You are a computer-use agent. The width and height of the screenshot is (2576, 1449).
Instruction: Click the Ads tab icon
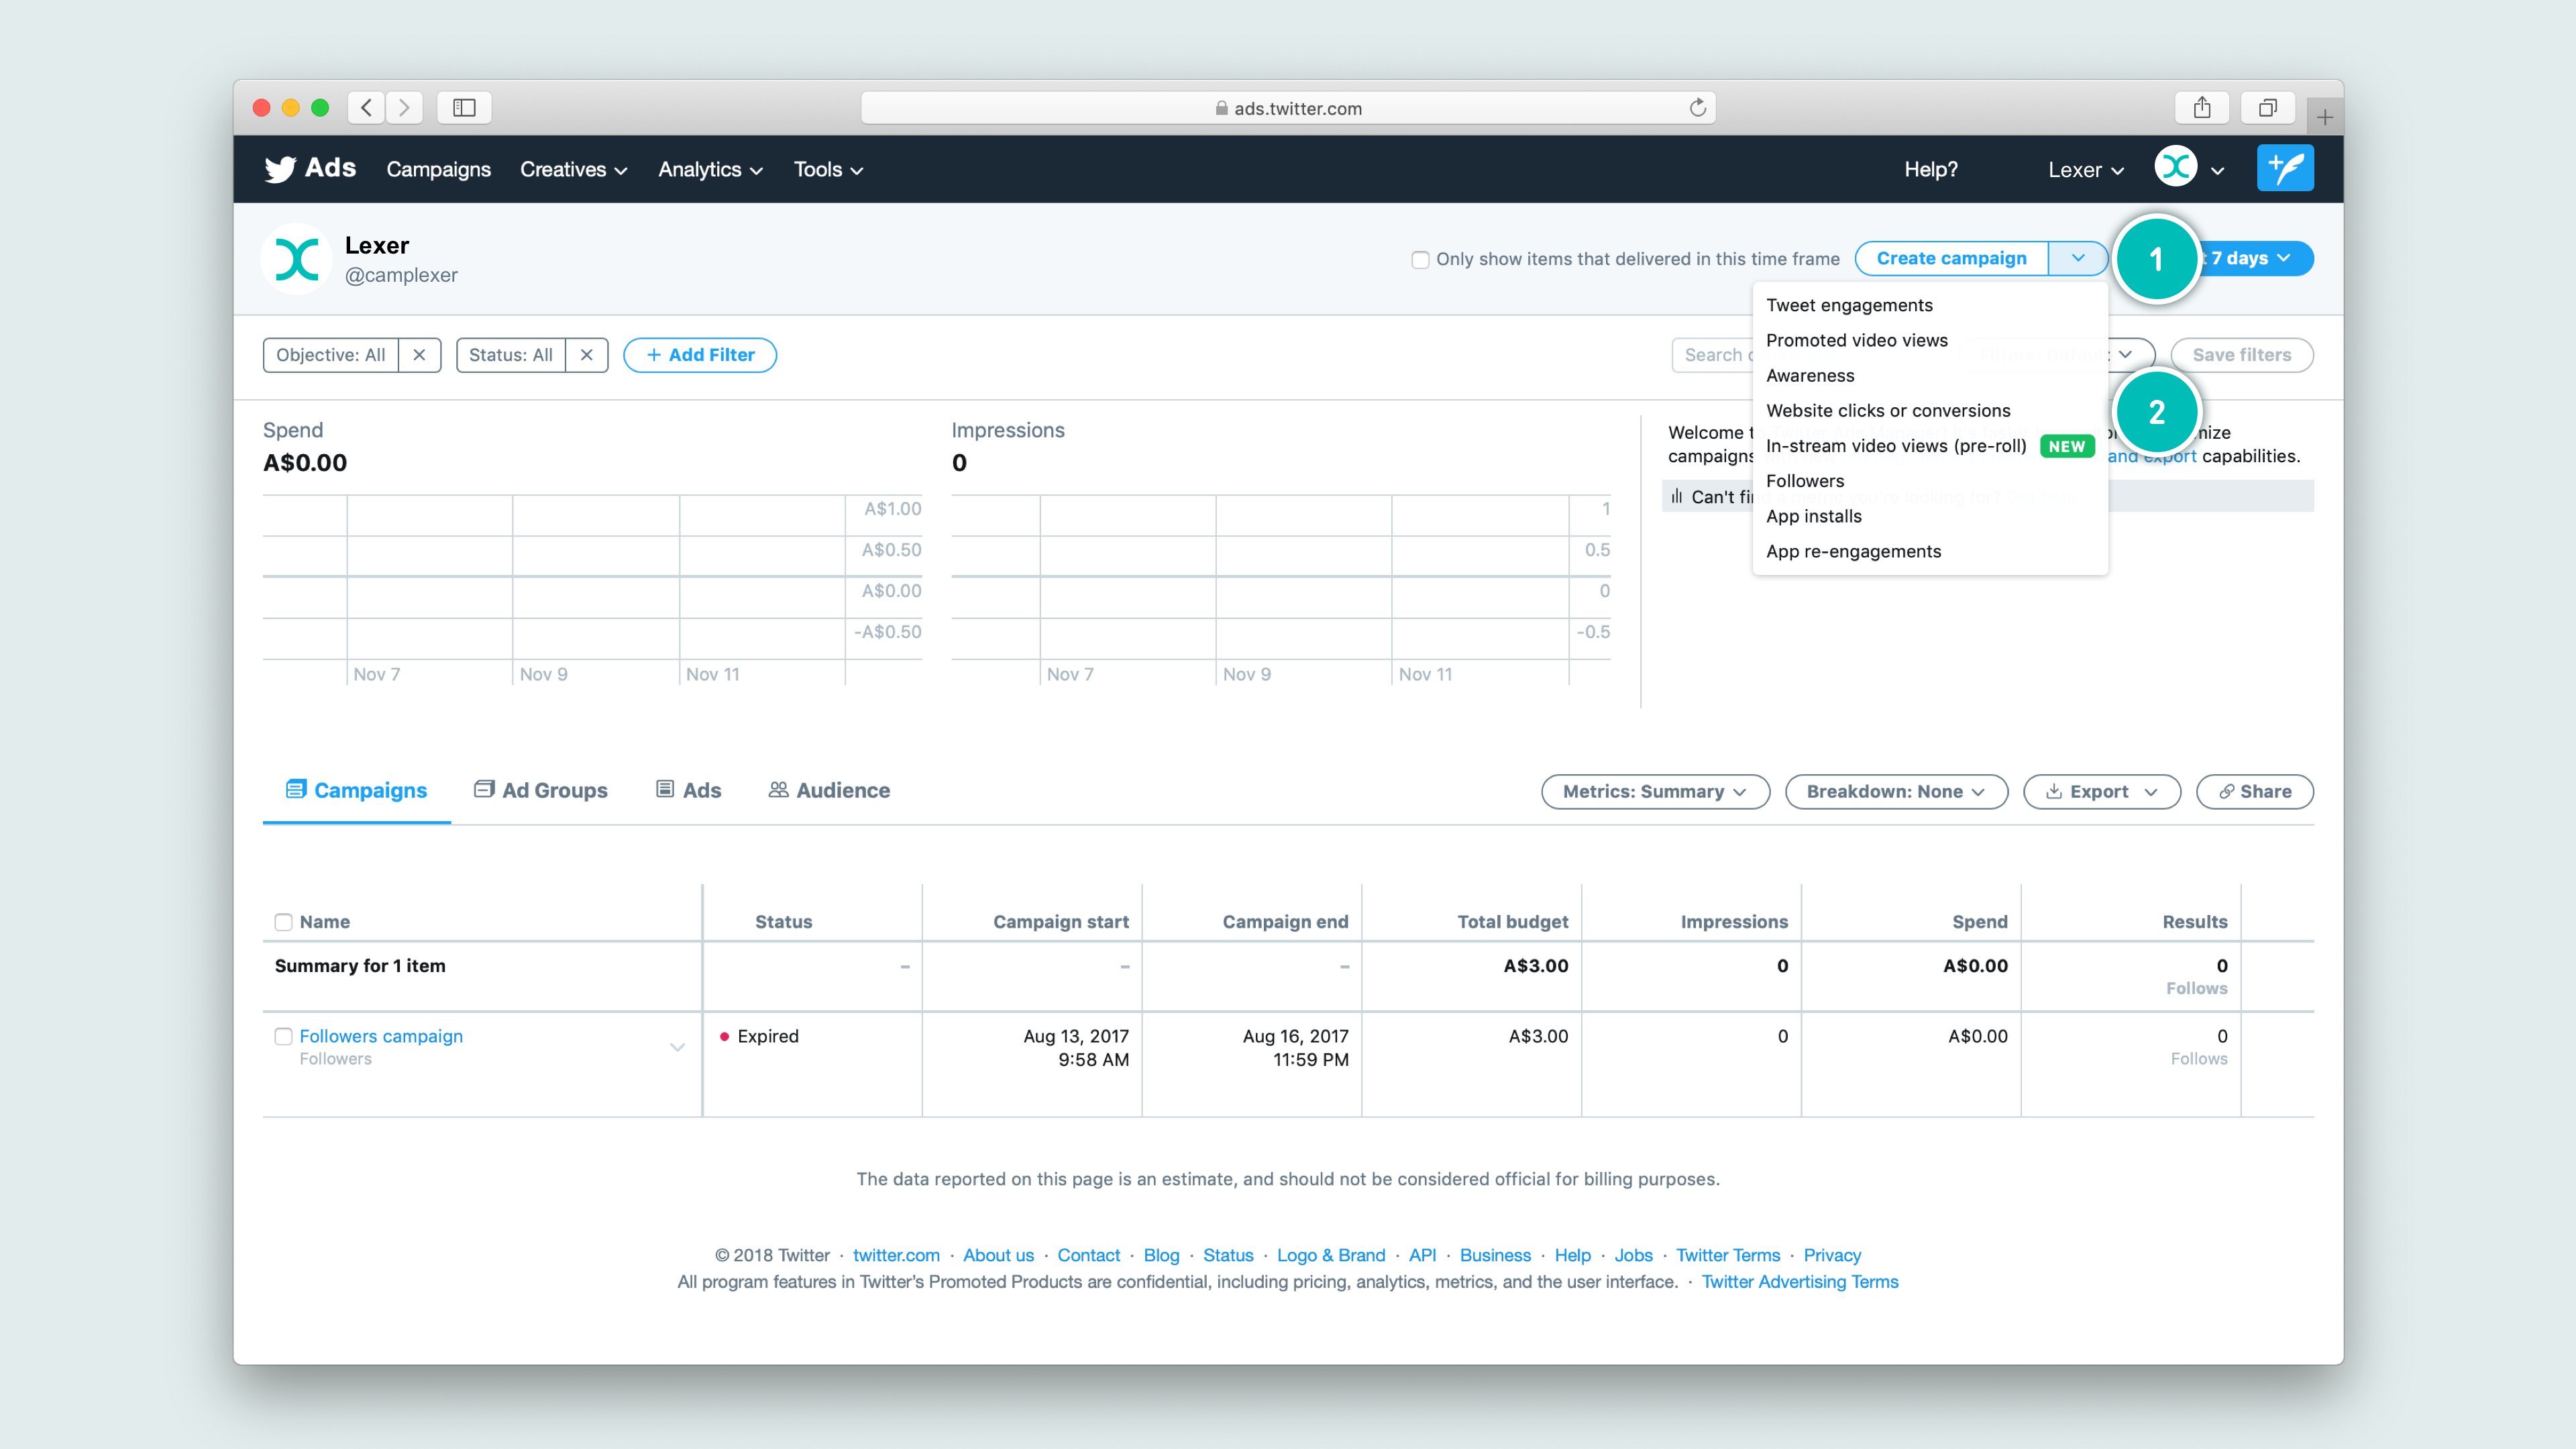[x=665, y=789]
